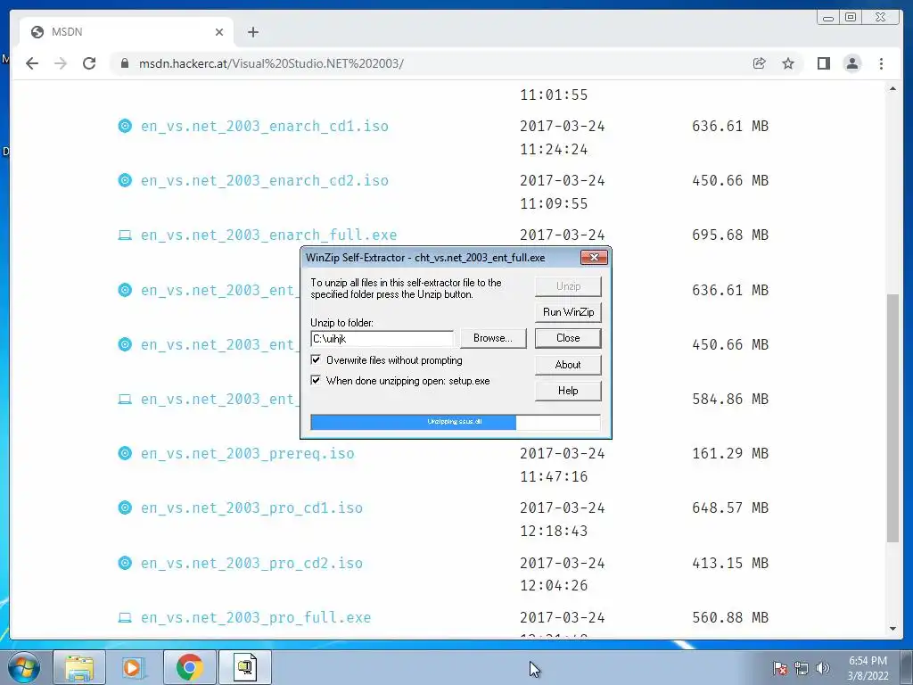This screenshot has height=685, width=913.
Task: Click disc icon beside en_vs.net_2003_enarch_cd2.iso
Action: click(125, 180)
